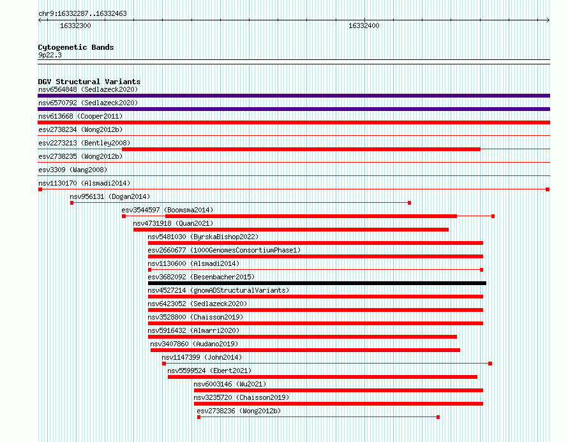Image resolution: width=568 pixels, height=442 pixels.
Task: Click the thick red bar of nsv613668
Action: 294,122
